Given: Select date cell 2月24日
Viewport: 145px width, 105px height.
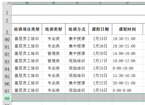Looking at the screenshot, I should [x=100, y=90].
